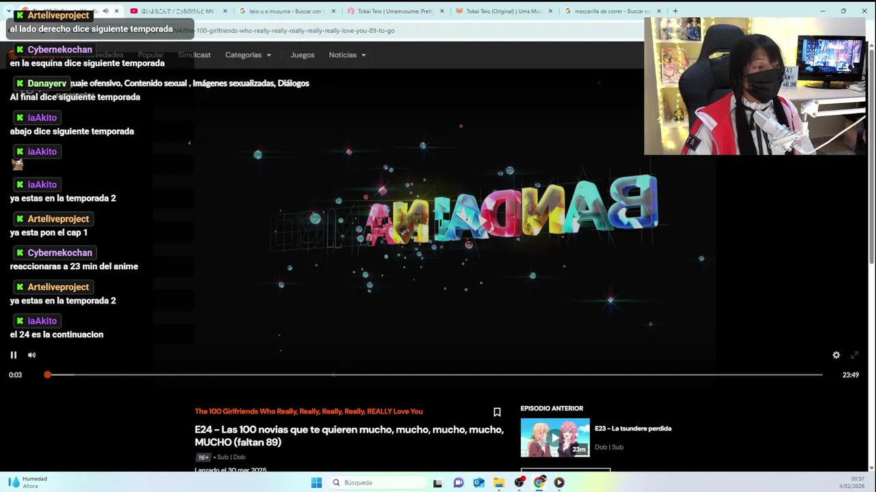Open Outlook from the taskbar
Image resolution: width=876 pixels, height=492 pixels.
(x=479, y=482)
